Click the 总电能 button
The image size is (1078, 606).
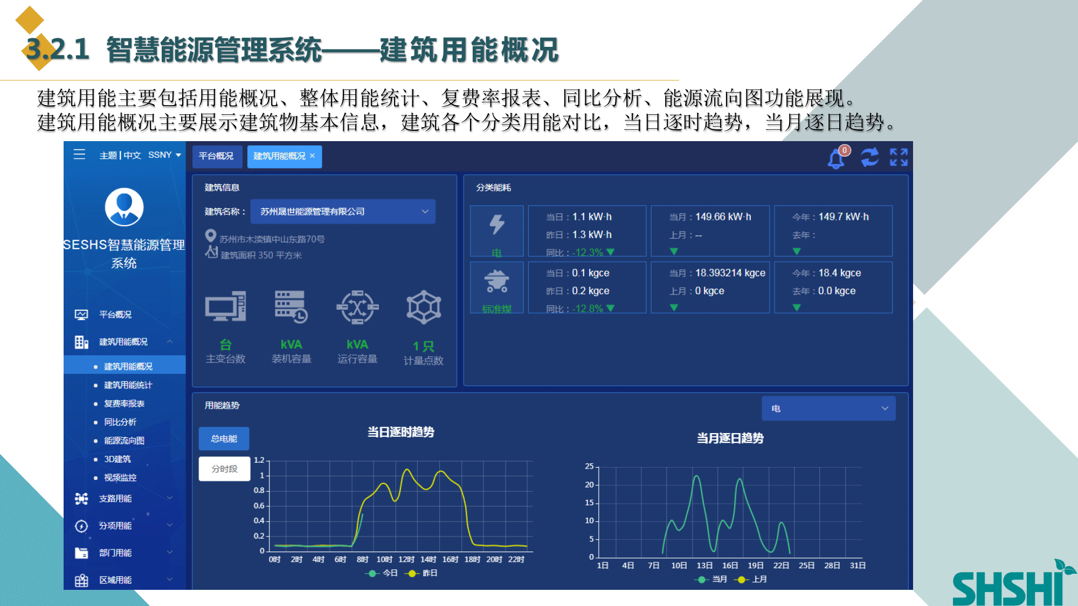pyautogui.click(x=224, y=438)
